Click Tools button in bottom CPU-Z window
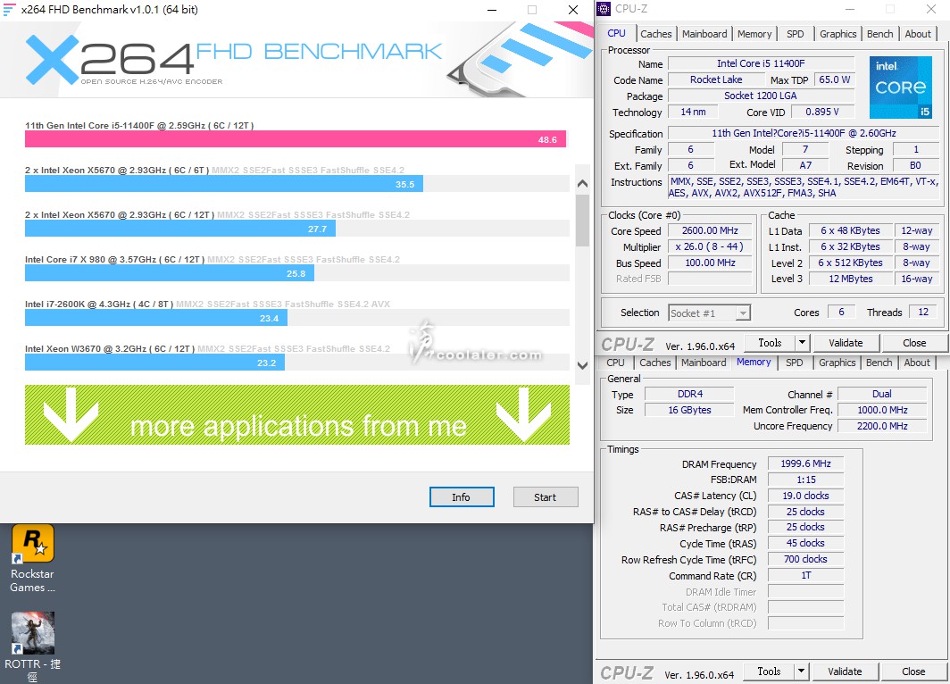This screenshot has width=950, height=684. tap(769, 671)
